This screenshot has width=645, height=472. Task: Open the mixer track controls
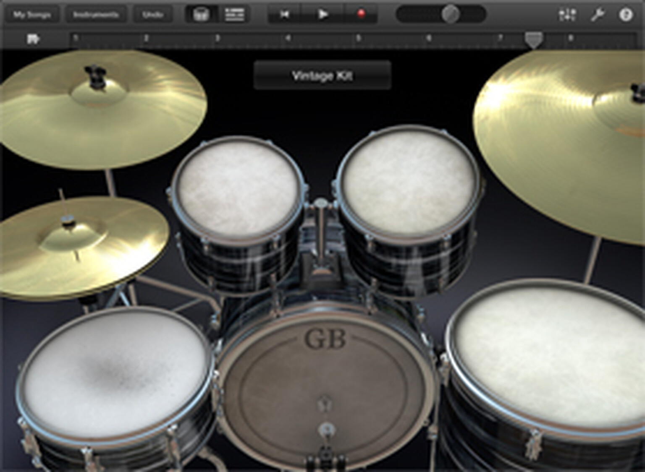567,15
